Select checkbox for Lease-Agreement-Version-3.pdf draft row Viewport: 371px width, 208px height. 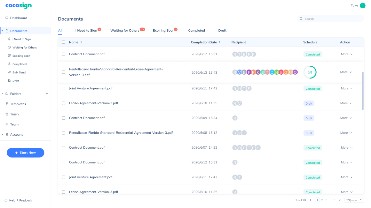click(x=63, y=103)
